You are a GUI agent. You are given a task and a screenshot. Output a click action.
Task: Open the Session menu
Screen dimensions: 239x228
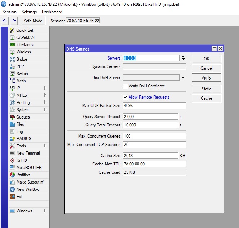(9, 12)
